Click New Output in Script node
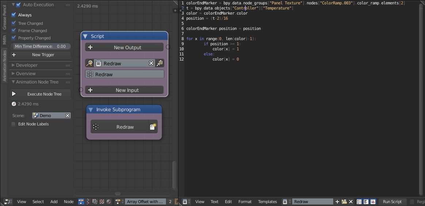 [125, 47]
